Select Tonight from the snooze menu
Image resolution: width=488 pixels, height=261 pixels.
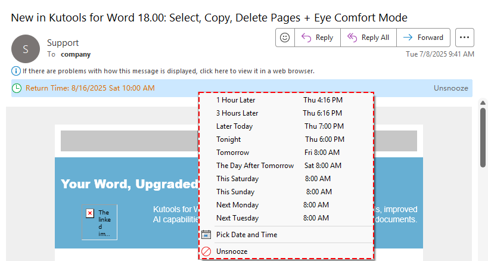287,139
